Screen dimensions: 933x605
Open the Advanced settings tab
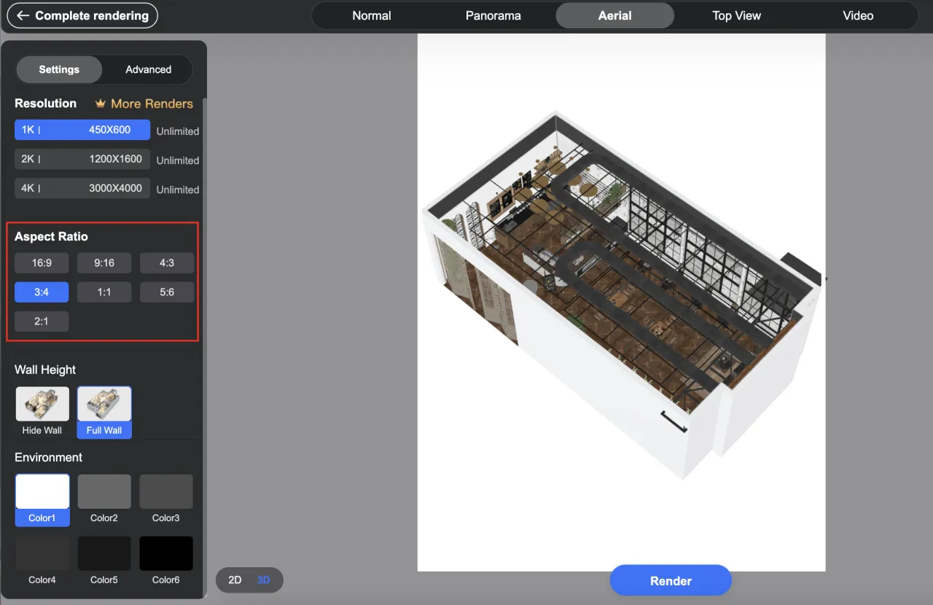(148, 70)
